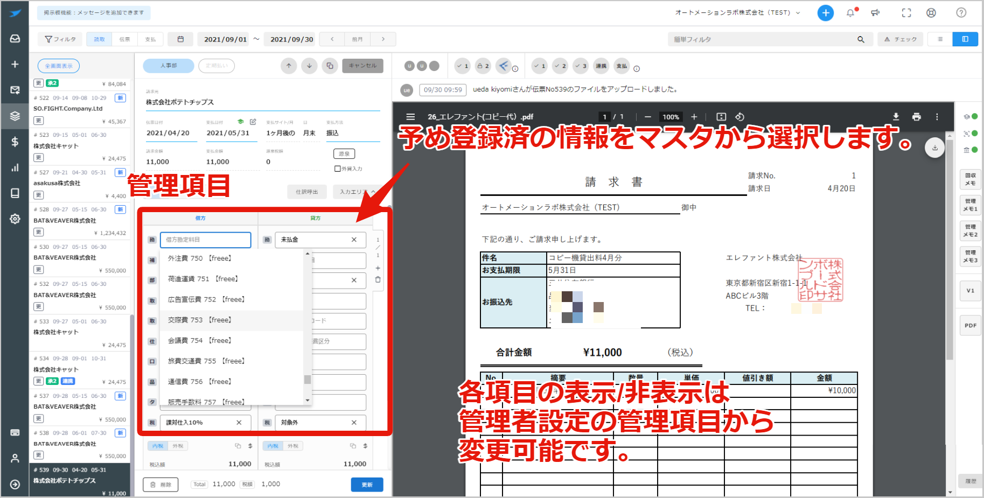Open the PDF viewer three-dot menu
984x498 pixels.
coord(937,117)
